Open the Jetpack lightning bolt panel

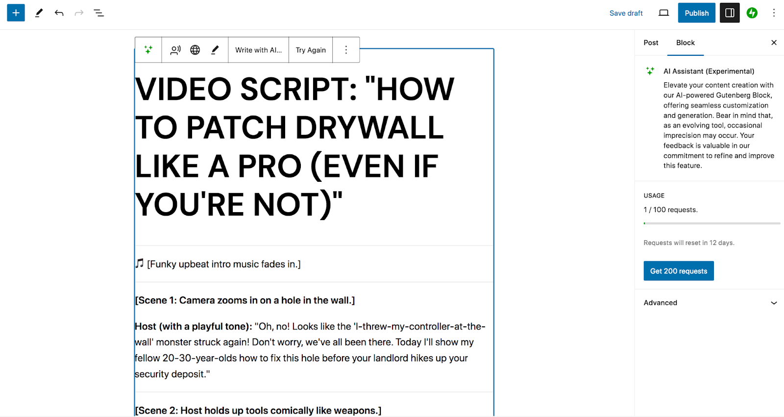[x=752, y=13]
